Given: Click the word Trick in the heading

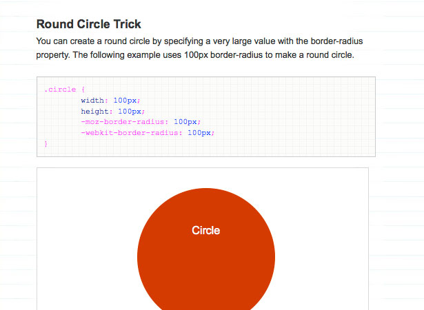Looking at the screenshot, I should (127, 24).
